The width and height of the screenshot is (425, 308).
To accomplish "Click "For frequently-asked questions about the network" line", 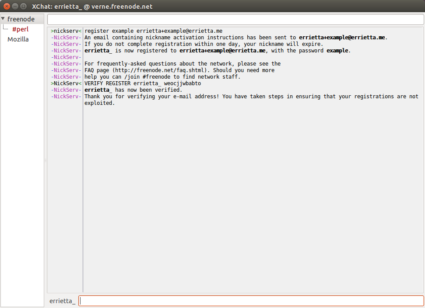I will point(183,64).
